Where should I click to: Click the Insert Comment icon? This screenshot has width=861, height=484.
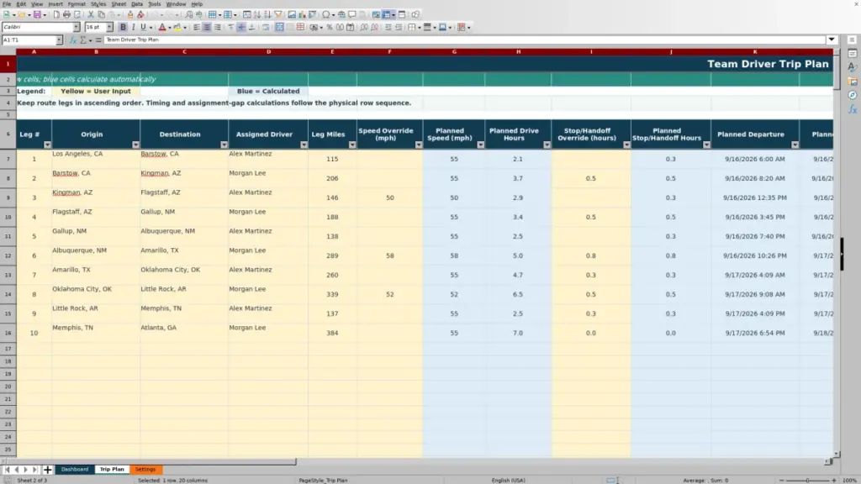[352, 15]
